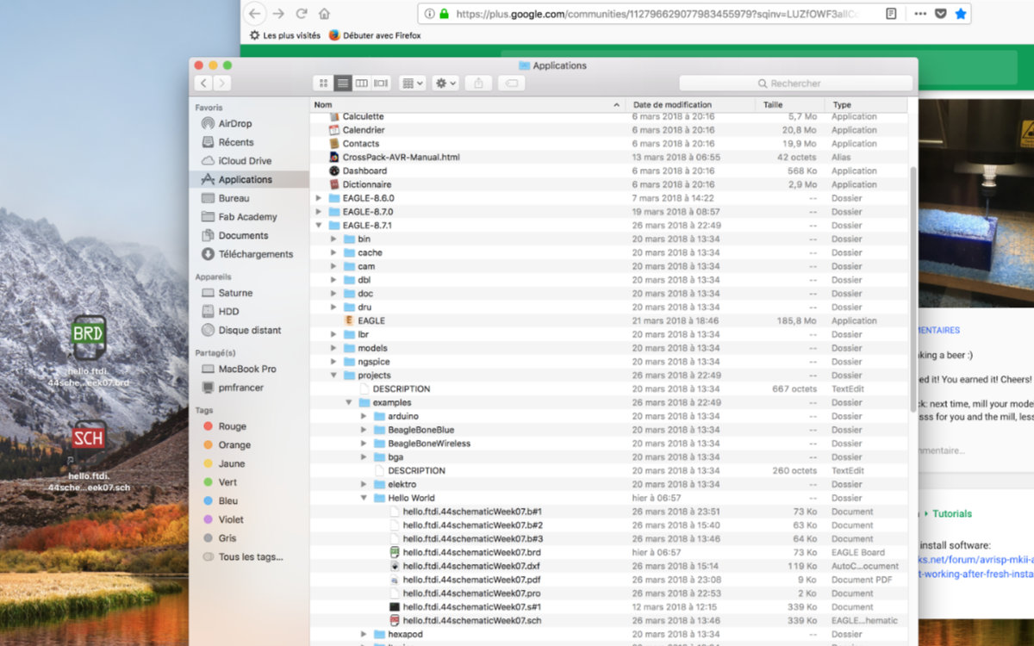
Task: Select hello.ftdi.44schematicWeek07.sch file
Action: point(608,620)
